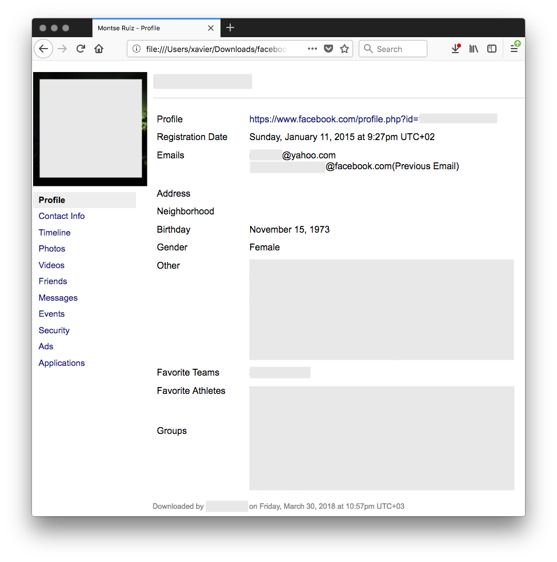Image resolution: width=557 pixels, height=562 pixels.
Task: Open the page actions ellipsis menu
Action: pos(312,49)
